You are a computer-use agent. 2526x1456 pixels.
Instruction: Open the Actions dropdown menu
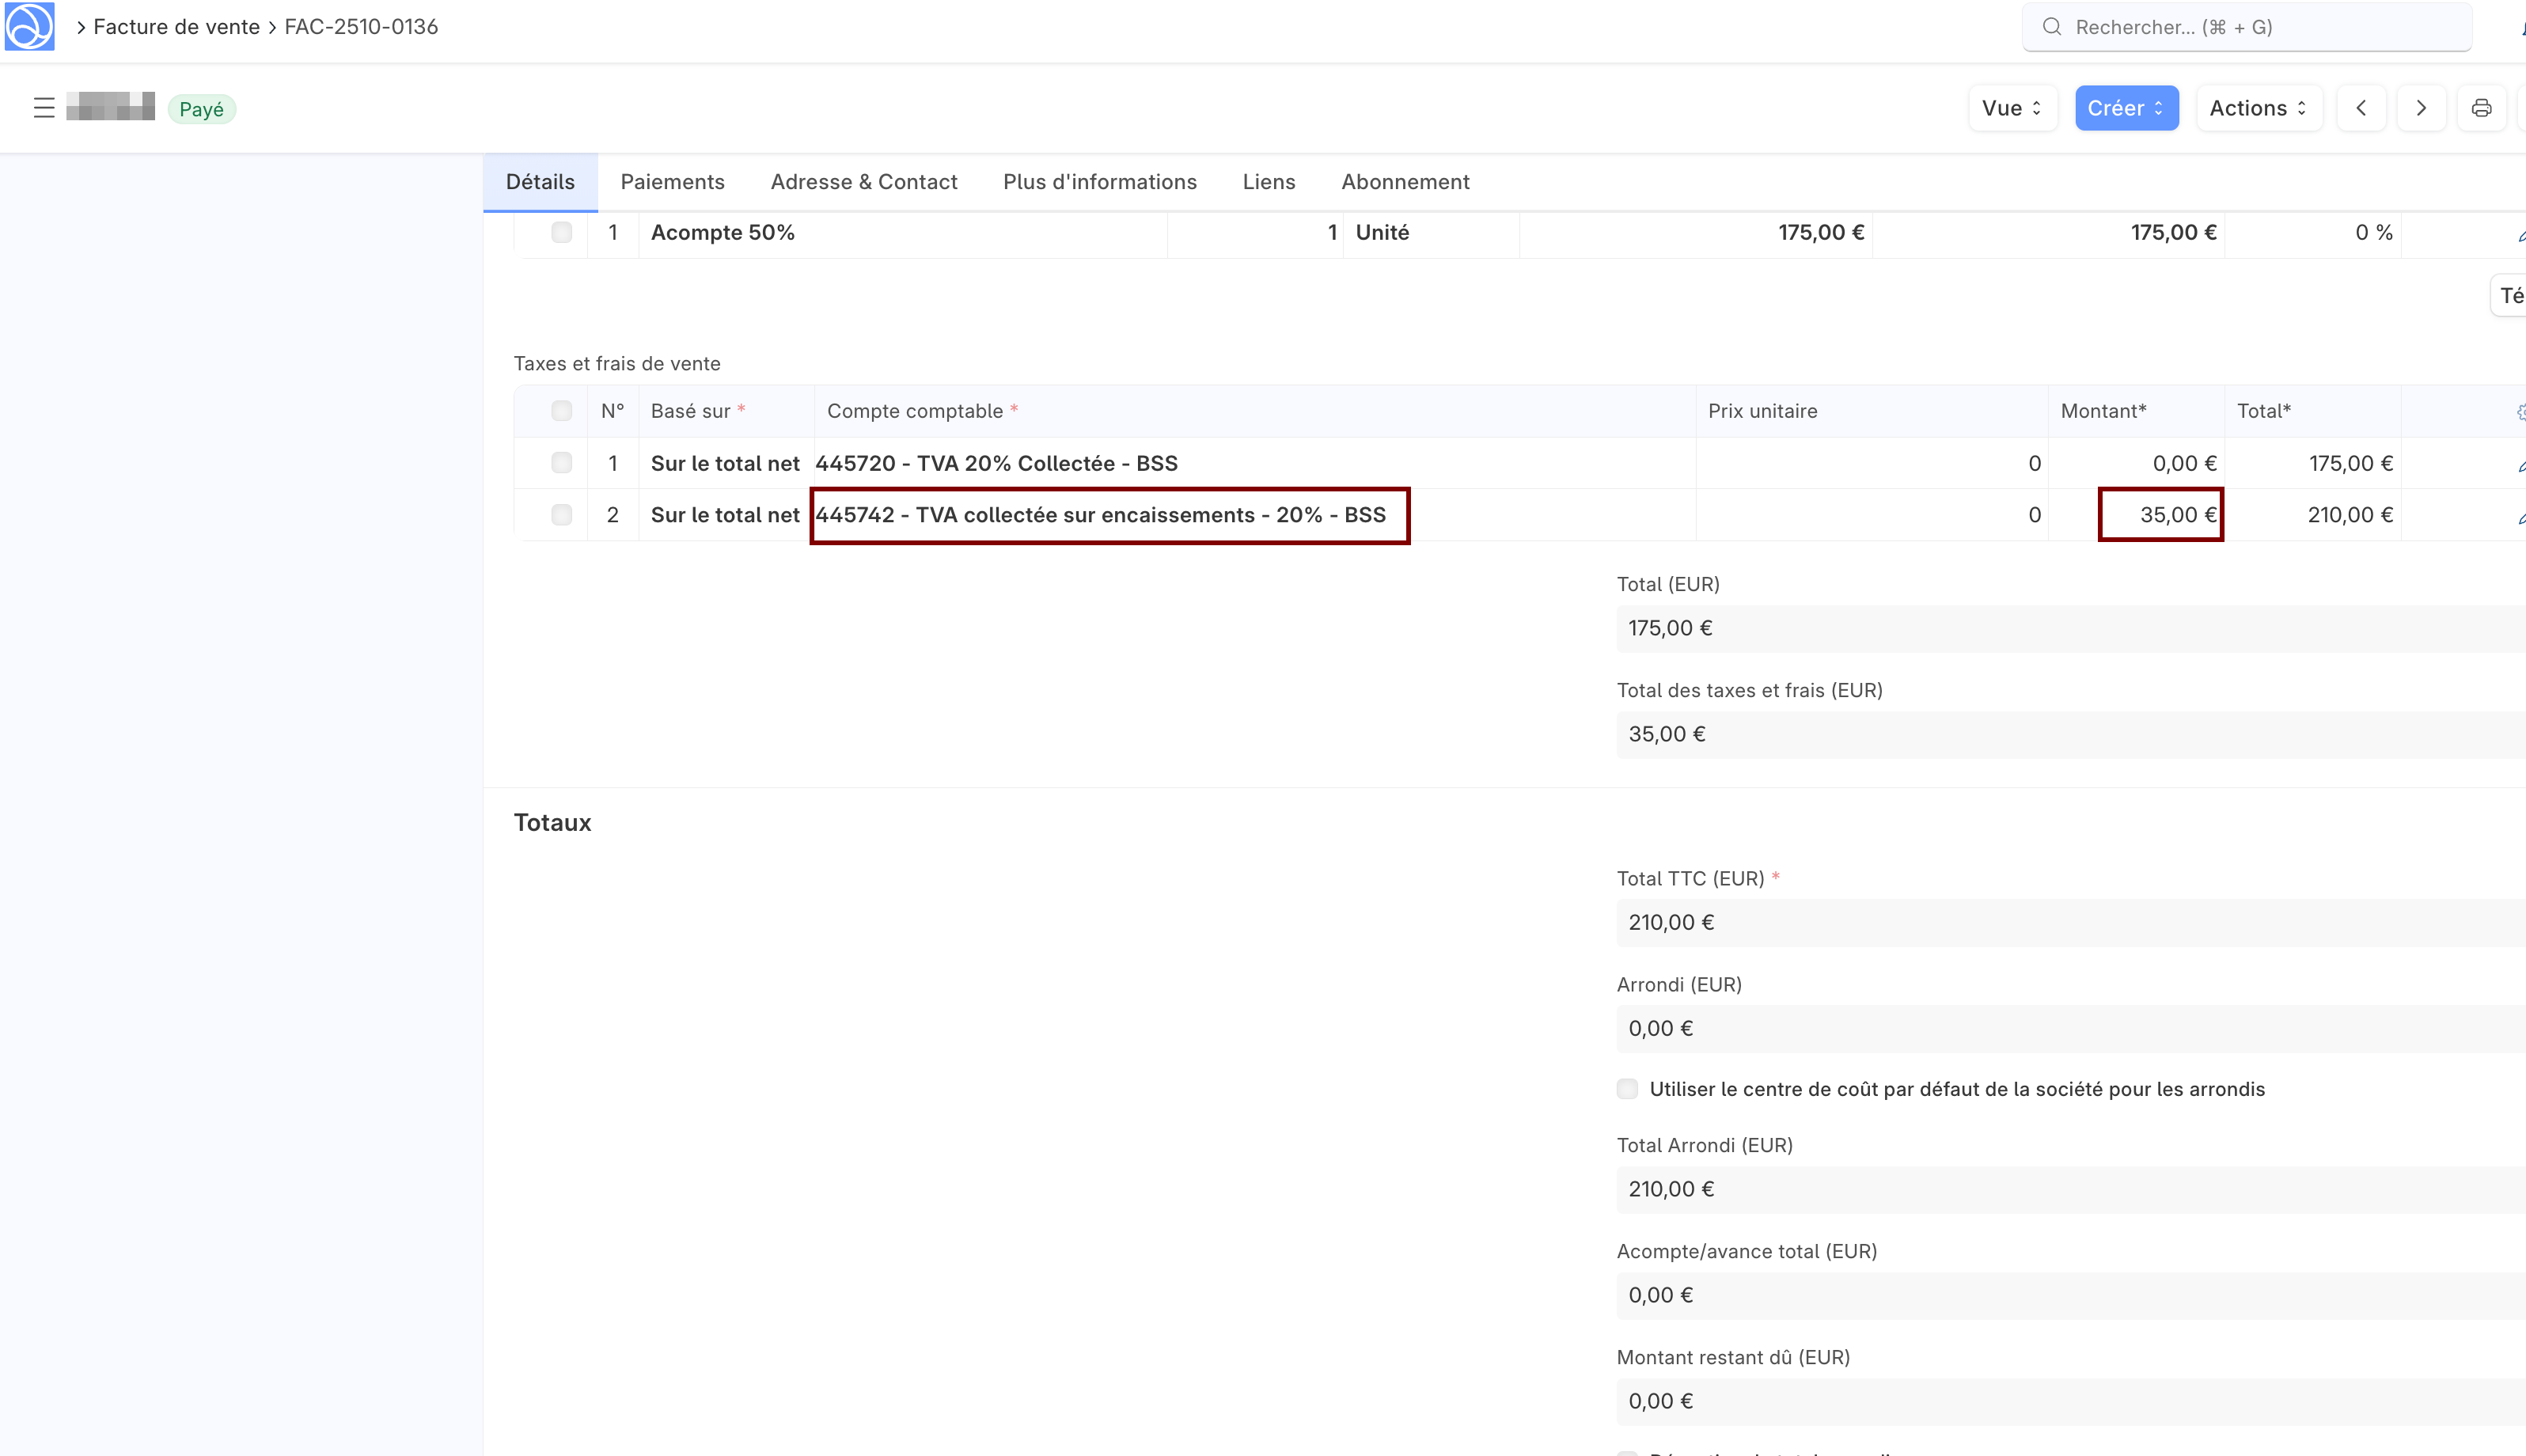(x=2258, y=108)
